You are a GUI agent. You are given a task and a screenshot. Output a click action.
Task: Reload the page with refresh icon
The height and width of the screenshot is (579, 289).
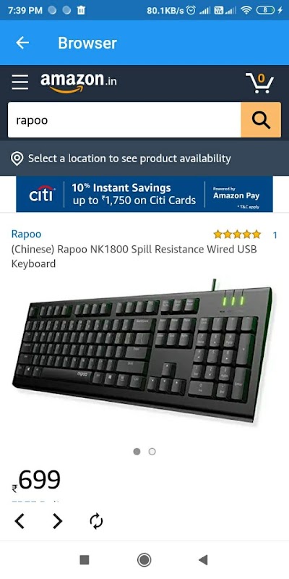96,521
